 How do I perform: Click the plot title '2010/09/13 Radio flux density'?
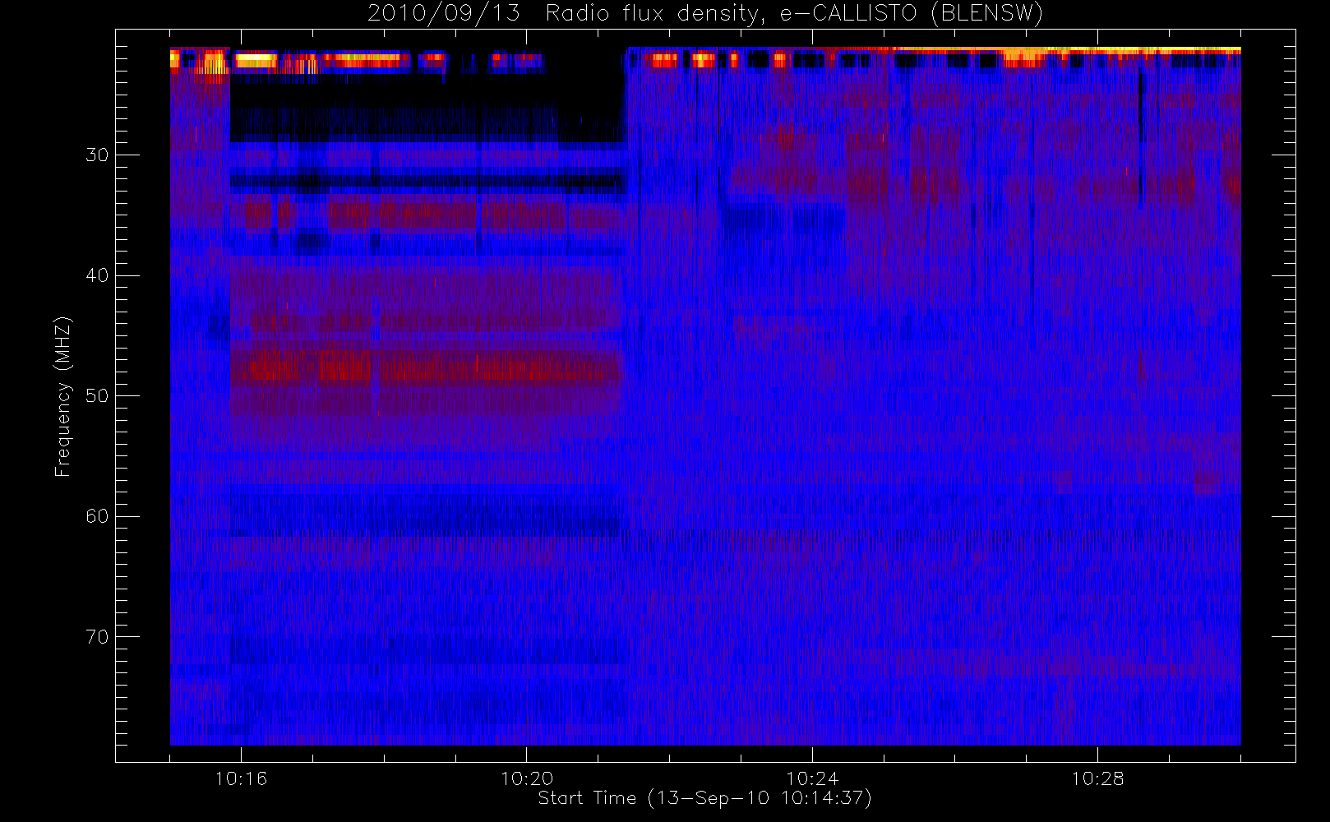[x=705, y=14]
